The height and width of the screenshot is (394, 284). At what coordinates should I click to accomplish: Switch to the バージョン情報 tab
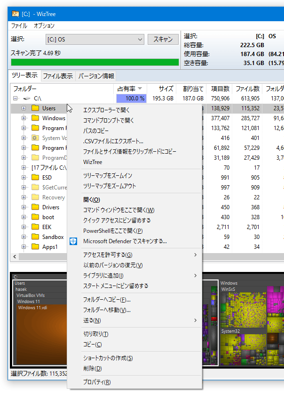coord(96,76)
